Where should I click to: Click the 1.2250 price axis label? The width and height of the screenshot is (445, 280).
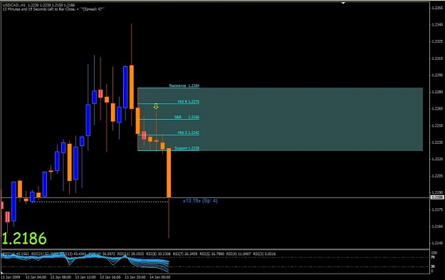[x=437, y=125]
